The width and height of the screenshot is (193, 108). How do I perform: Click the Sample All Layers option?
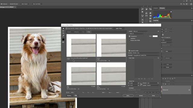[14, 4]
